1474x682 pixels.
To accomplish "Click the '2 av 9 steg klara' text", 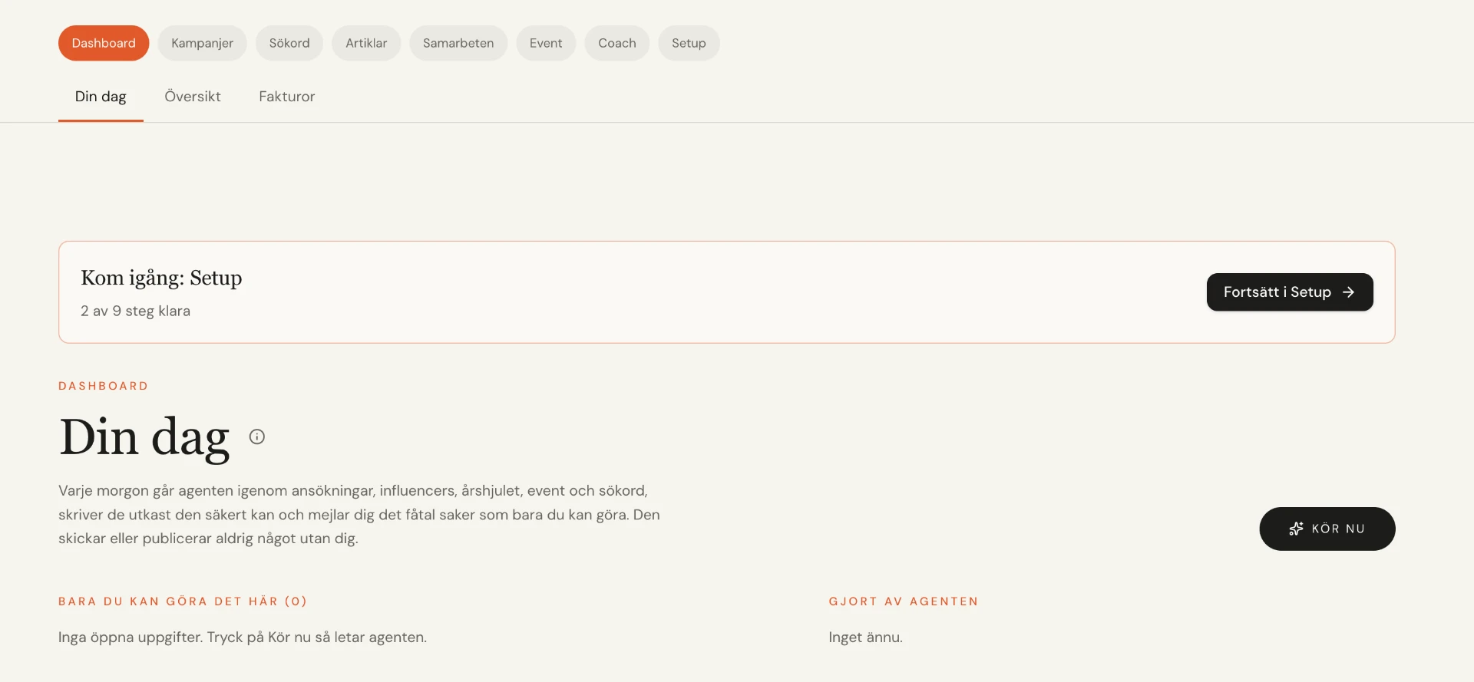I will point(135,311).
